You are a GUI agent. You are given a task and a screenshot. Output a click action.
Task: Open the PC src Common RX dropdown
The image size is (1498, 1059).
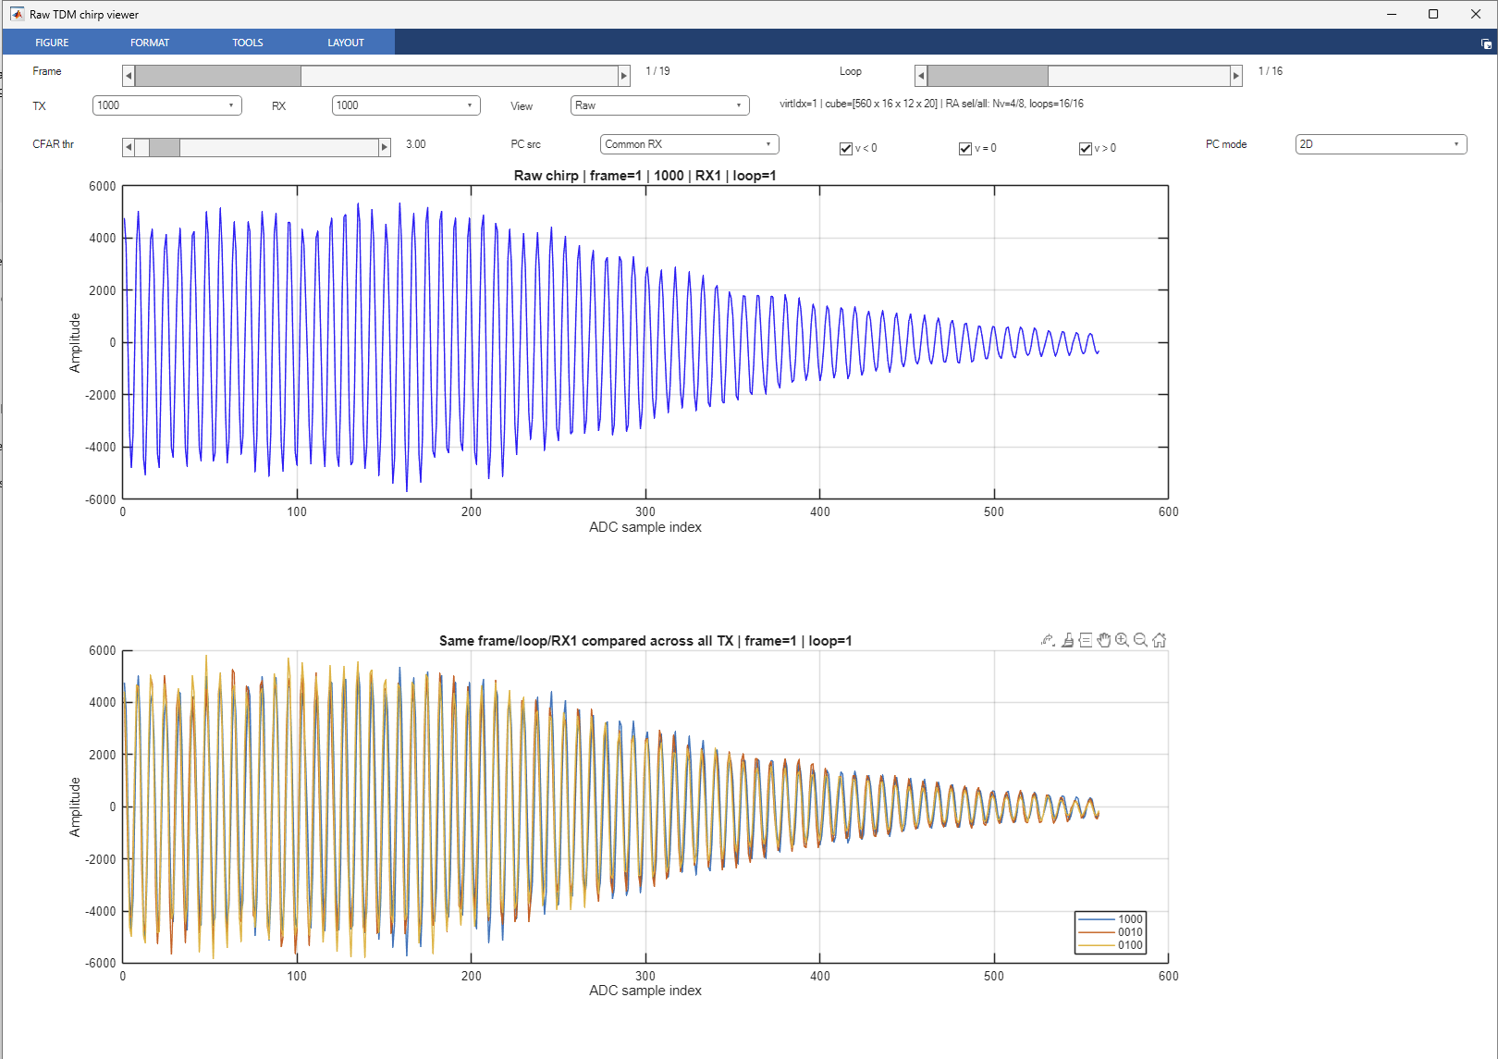point(690,144)
